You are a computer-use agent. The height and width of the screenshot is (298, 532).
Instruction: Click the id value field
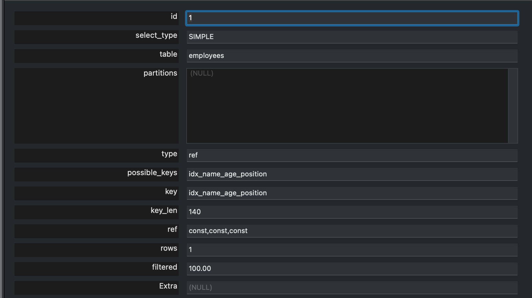[352, 18]
